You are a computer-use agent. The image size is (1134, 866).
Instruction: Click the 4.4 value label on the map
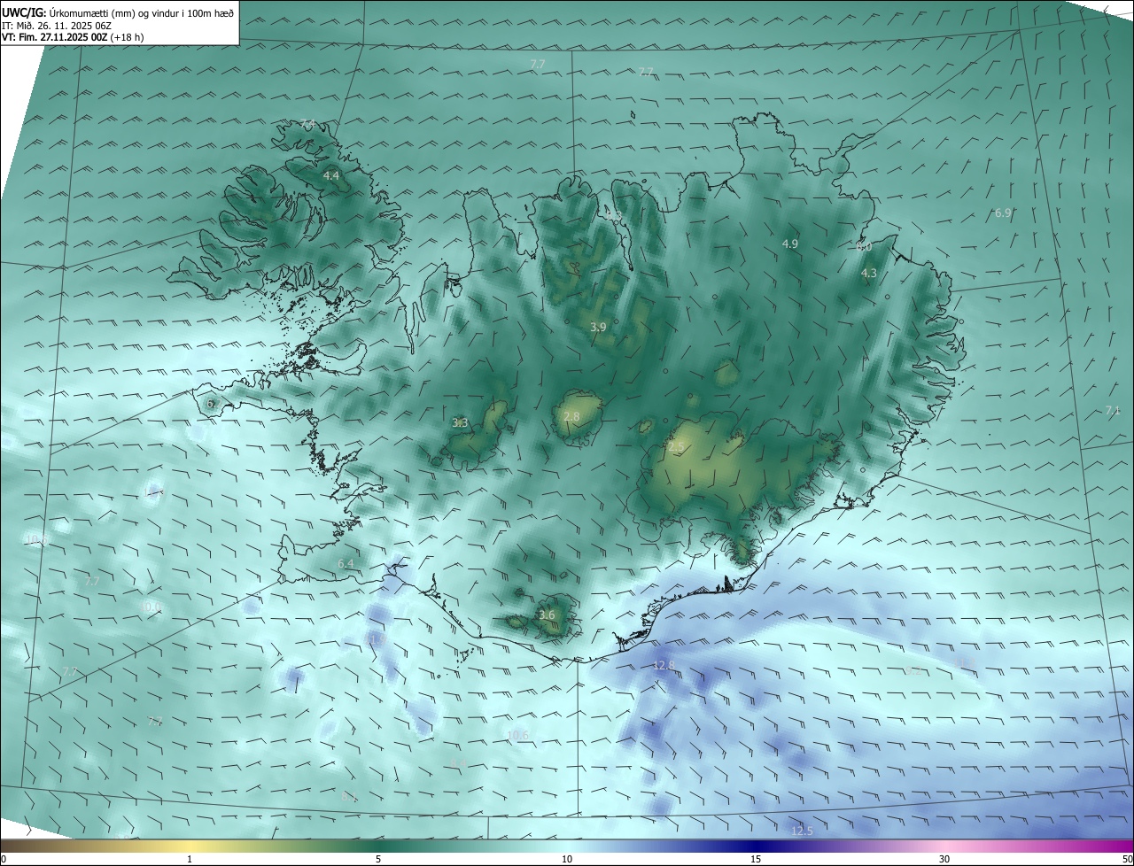(330, 176)
